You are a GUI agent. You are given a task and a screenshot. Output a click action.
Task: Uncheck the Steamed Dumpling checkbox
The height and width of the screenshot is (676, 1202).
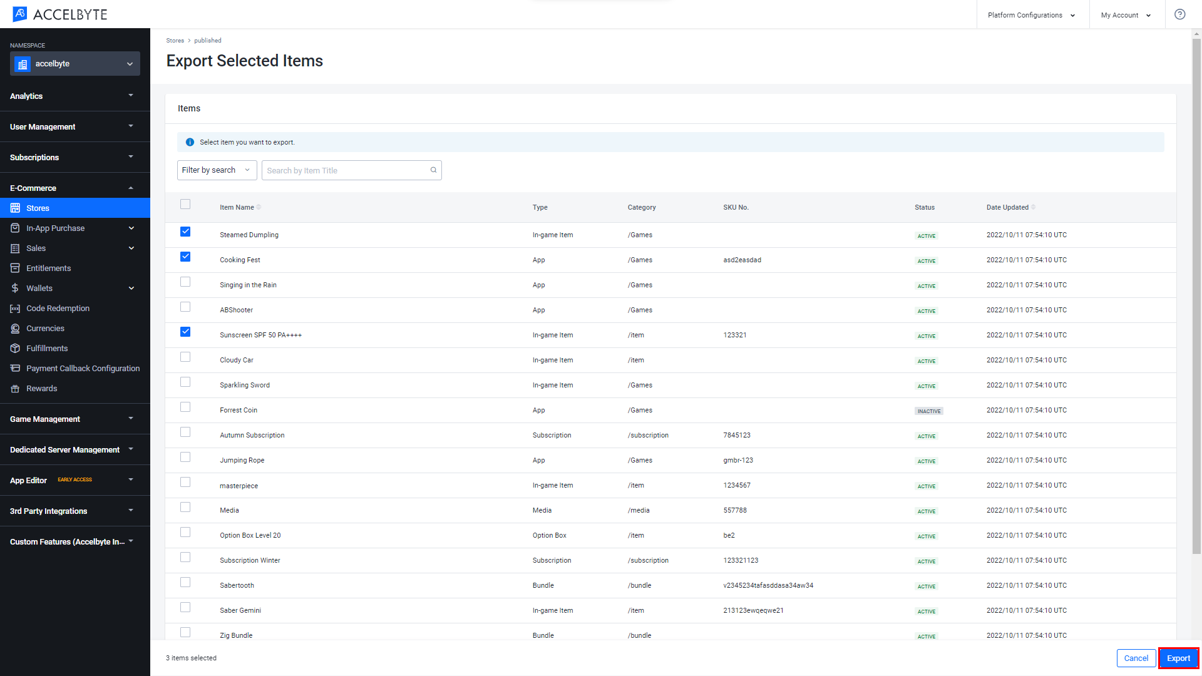pos(185,232)
